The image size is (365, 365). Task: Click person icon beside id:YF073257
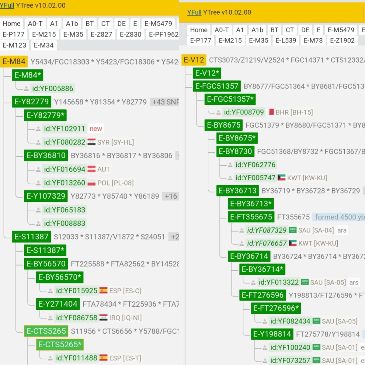(x=265, y=361)
